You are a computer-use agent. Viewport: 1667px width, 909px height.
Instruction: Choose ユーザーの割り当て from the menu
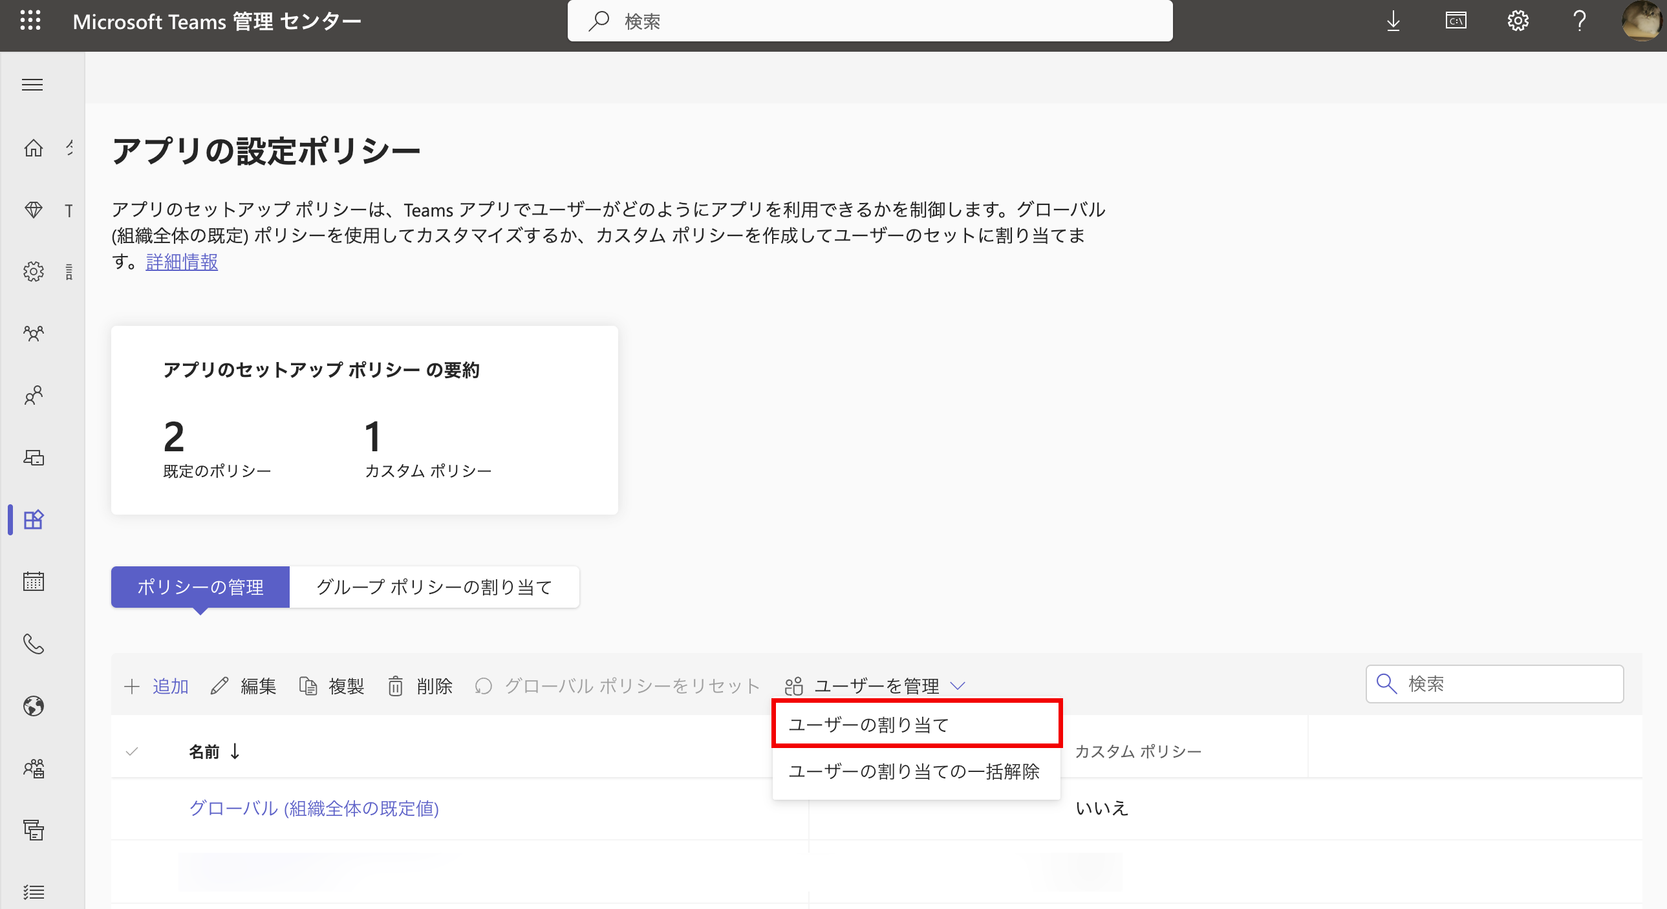point(916,725)
